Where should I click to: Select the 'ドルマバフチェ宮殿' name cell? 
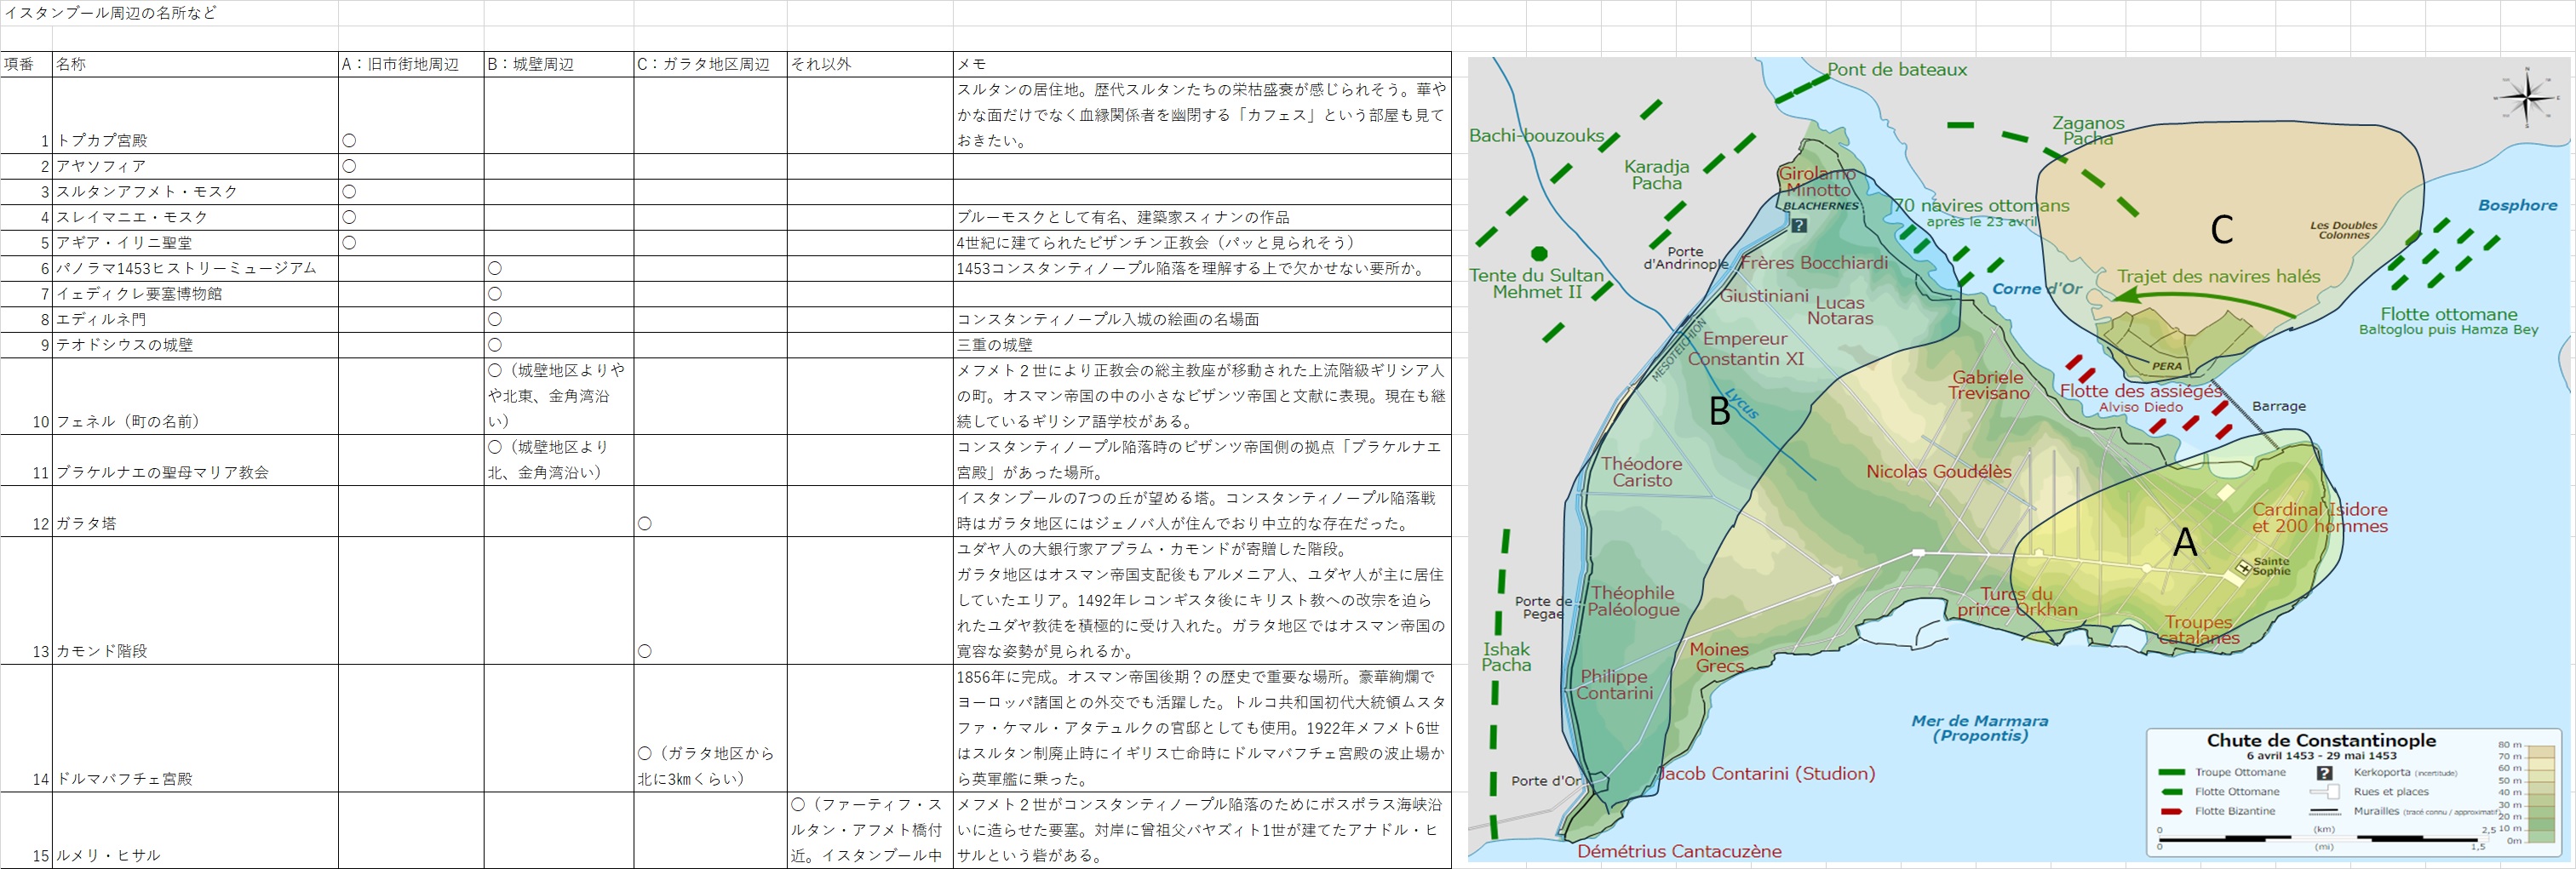(195, 778)
